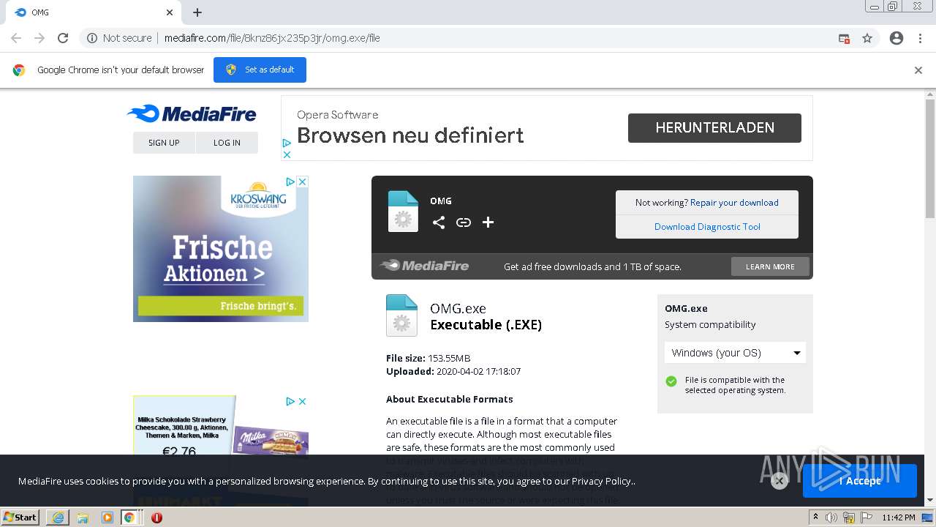Close the Milka chocolate ad
936x527 pixels.
click(302, 401)
